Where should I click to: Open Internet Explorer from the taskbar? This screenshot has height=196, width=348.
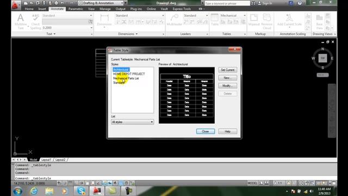click(34, 191)
